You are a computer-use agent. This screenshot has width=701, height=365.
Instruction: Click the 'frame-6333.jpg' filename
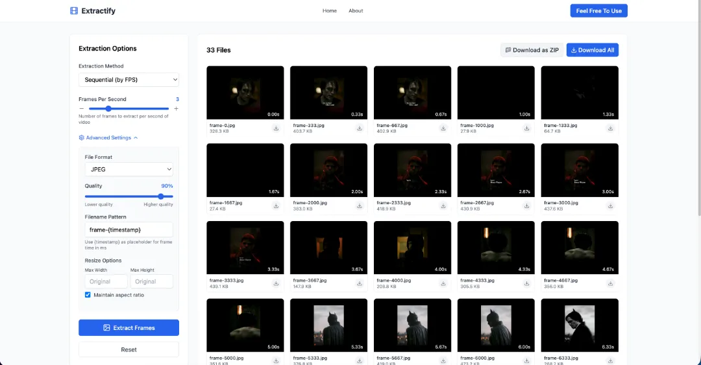(x=561, y=358)
